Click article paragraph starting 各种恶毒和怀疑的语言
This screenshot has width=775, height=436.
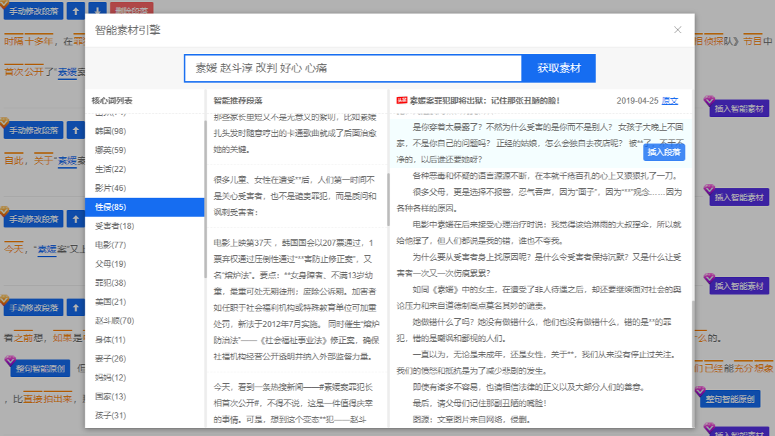click(539, 176)
